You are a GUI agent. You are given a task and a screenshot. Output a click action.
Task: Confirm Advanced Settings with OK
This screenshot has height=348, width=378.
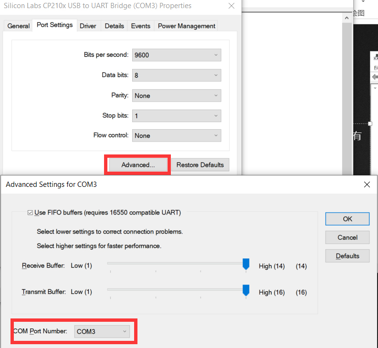pyautogui.click(x=347, y=219)
